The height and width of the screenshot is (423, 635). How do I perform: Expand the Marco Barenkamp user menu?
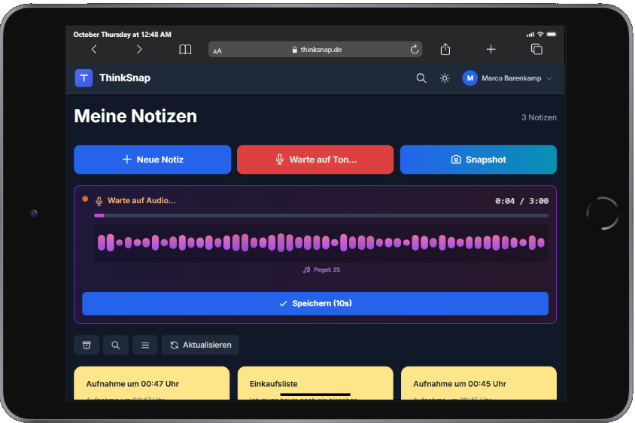508,78
